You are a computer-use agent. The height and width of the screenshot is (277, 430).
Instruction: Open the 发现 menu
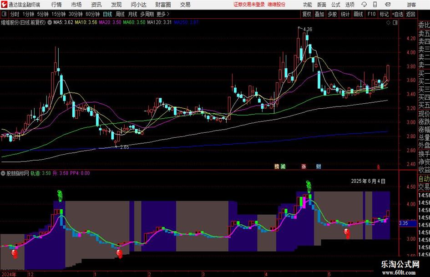[116, 5]
